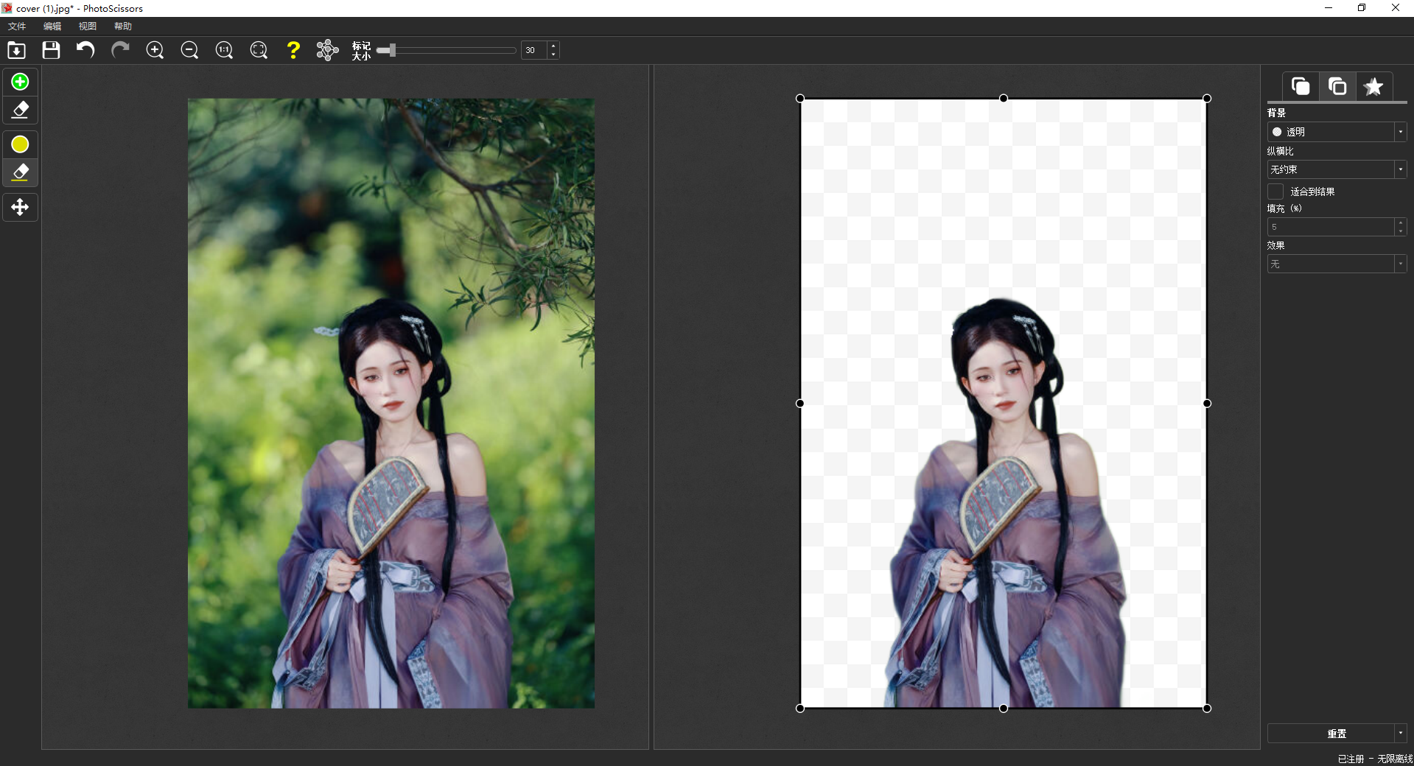Close the PhotoScissors window
The width and height of the screenshot is (1414, 766).
1396,8
